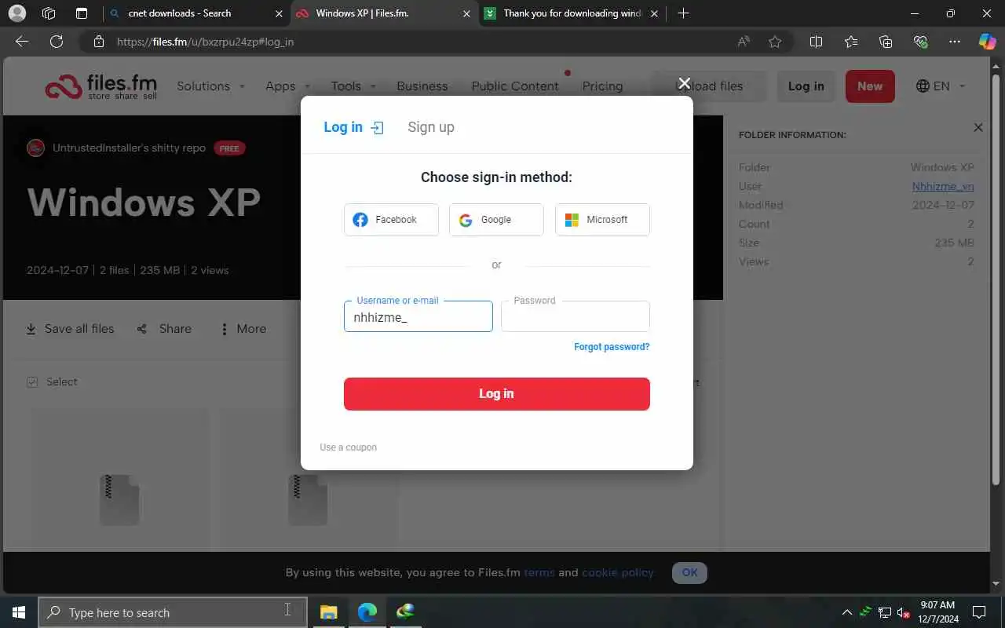Expand the Solutions menu
The width and height of the screenshot is (1005, 628).
(x=210, y=86)
